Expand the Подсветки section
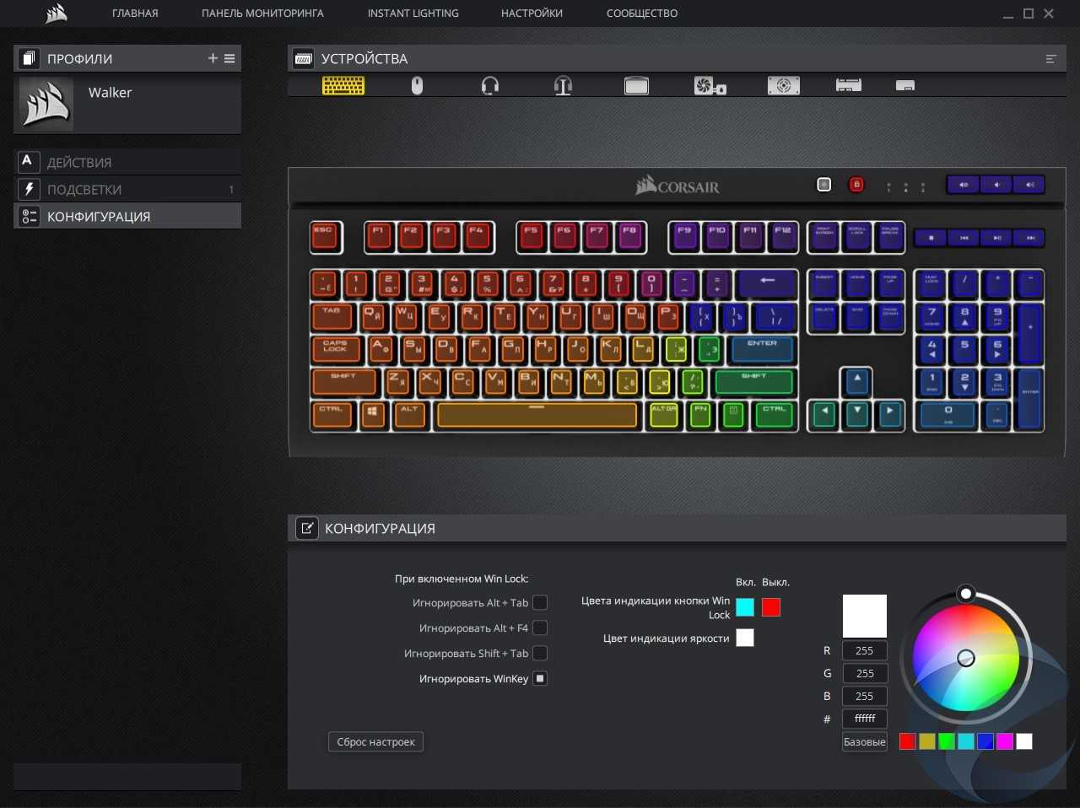 (84, 190)
